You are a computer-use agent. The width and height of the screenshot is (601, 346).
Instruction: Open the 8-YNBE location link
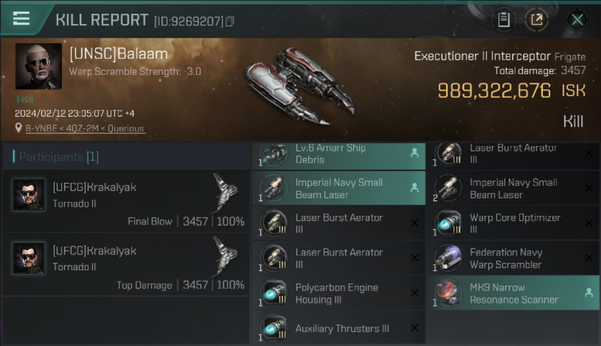86,129
